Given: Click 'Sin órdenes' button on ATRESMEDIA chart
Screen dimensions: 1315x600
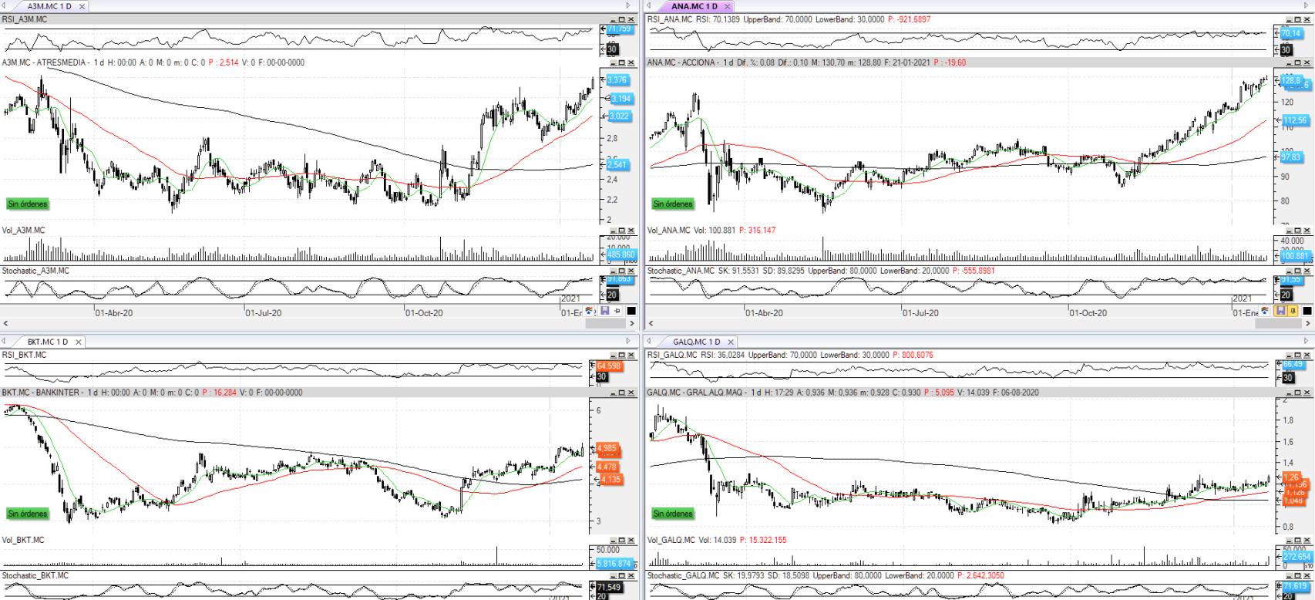Looking at the screenshot, I should pyautogui.click(x=28, y=204).
